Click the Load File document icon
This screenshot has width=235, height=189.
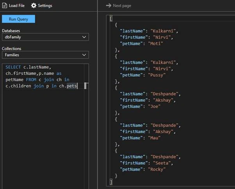5,6
